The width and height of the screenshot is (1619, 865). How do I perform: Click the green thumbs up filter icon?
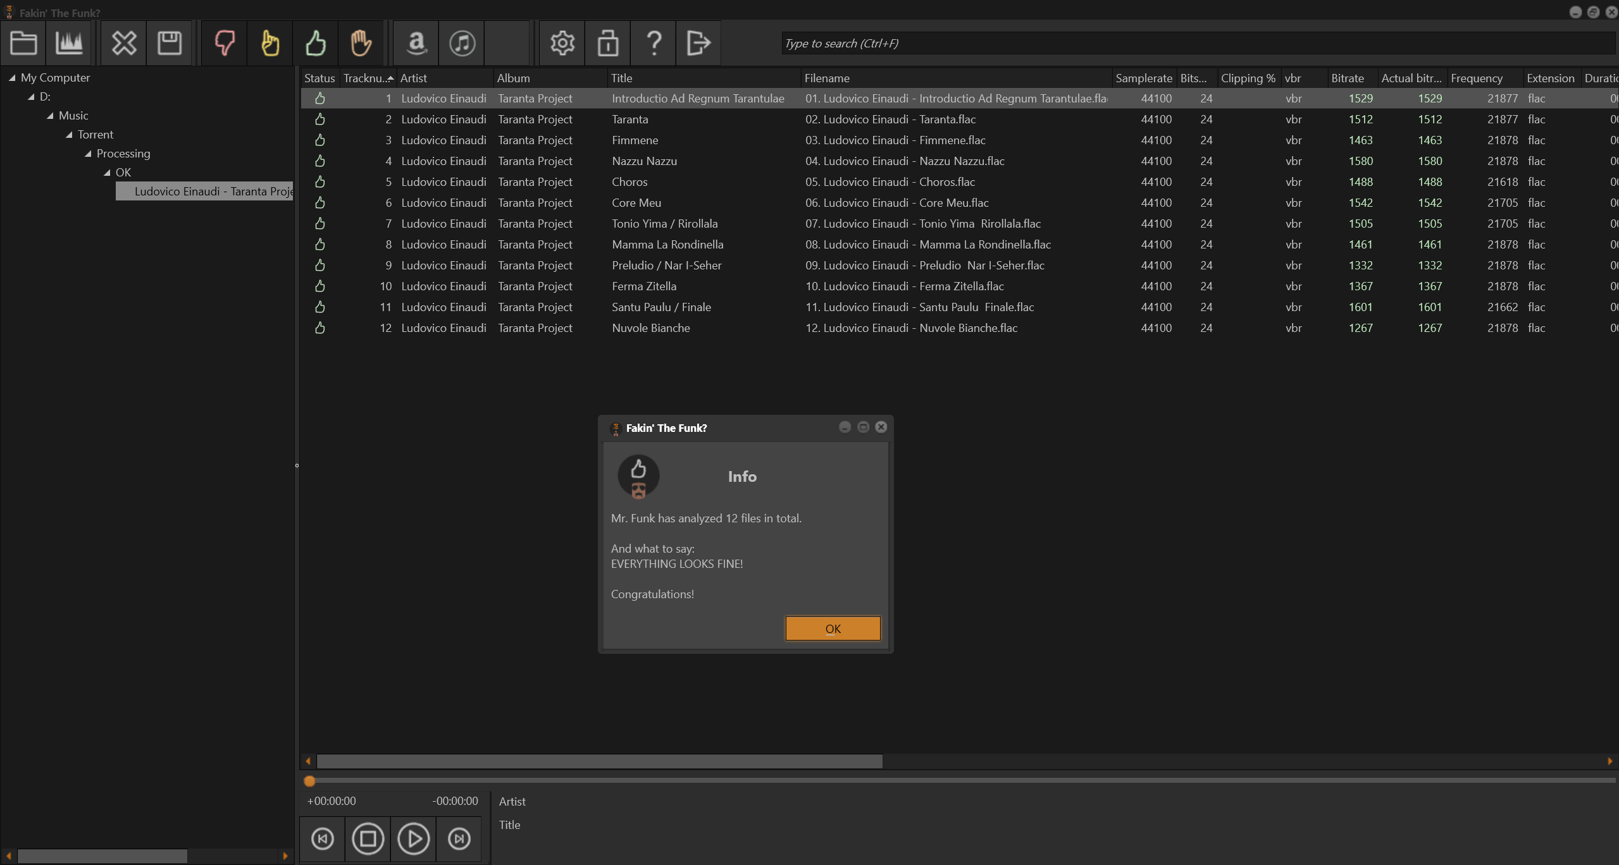(316, 43)
